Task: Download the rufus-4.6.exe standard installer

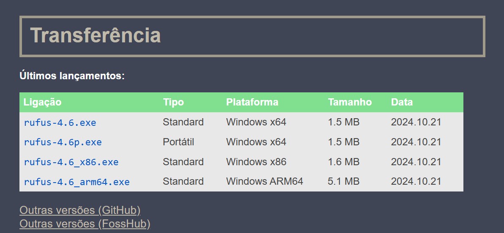Action: pos(60,123)
